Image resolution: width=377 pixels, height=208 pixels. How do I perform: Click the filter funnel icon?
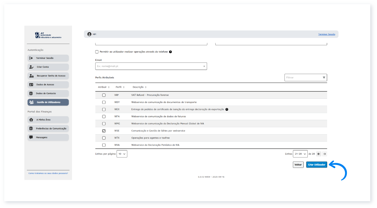point(324,78)
